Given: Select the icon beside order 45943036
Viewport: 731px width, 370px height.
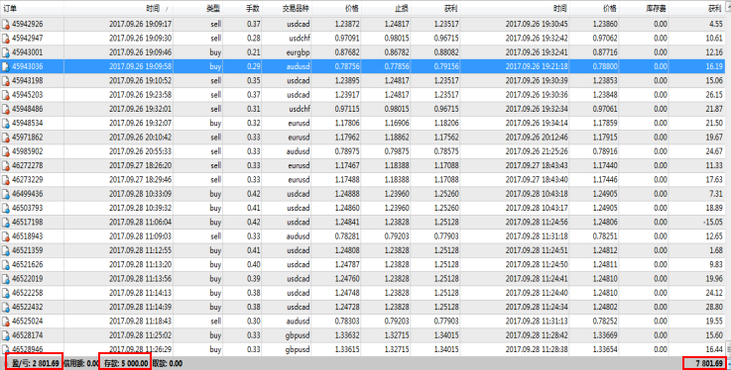Looking at the screenshot, I should (6, 66).
